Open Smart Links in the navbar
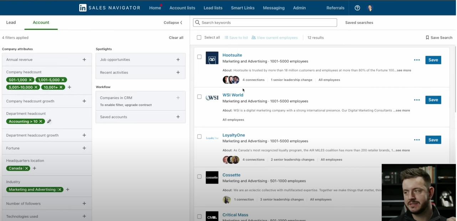457x221 pixels. click(243, 8)
